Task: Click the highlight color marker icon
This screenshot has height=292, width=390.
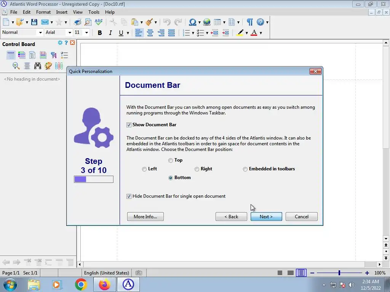Action: (x=240, y=33)
